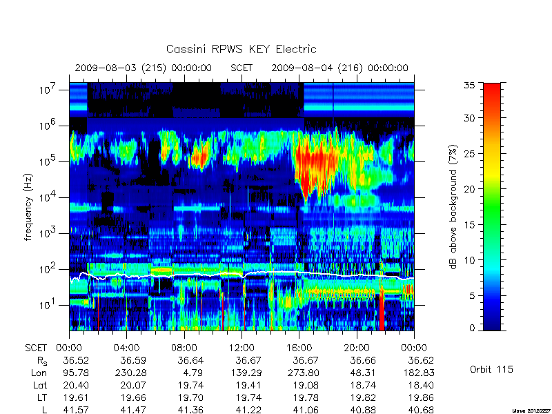Click the vertical red stripe near 22:00

(382, 310)
